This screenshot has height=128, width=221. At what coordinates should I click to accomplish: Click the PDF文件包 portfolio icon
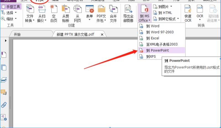pos(101,9)
